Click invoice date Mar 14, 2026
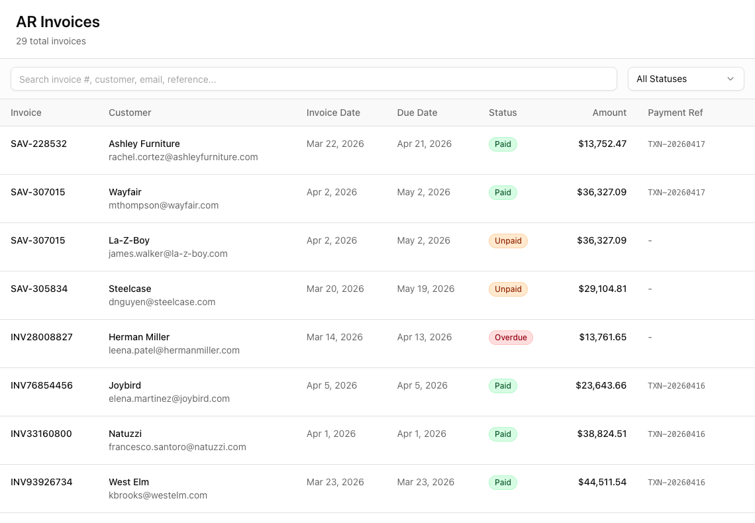This screenshot has height=523, width=755. [x=334, y=337]
